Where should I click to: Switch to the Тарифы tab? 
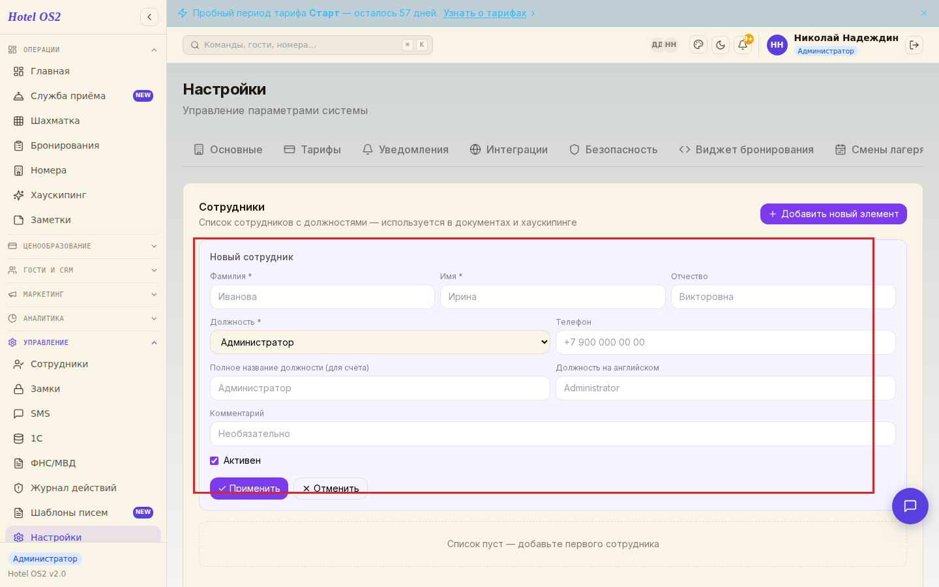pyautogui.click(x=312, y=149)
